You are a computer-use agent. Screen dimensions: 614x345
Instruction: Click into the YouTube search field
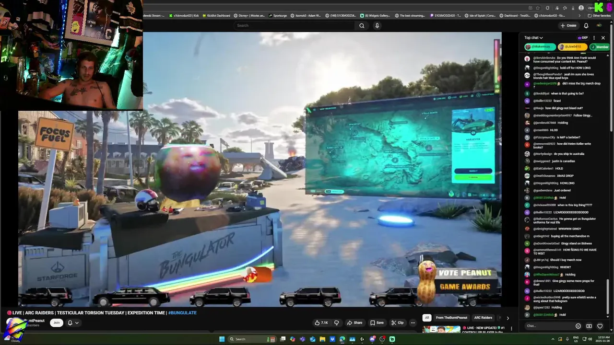coord(295,25)
